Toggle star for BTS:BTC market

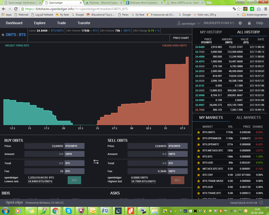[x=199, y=157]
